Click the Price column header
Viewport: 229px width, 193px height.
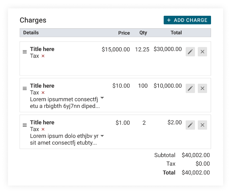[x=124, y=33]
